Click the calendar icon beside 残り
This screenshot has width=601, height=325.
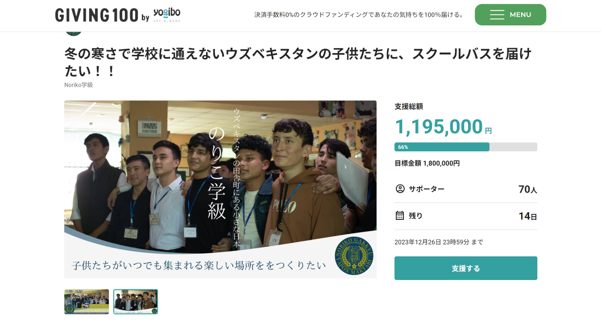coord(400,215)
